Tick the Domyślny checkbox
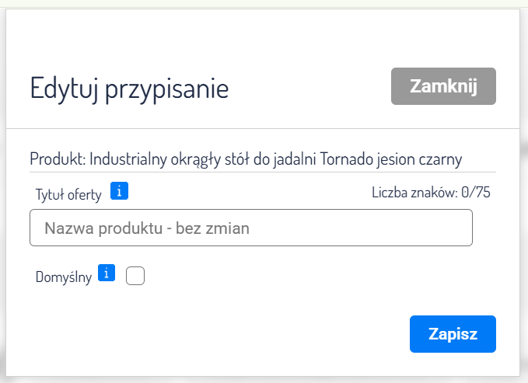The image size is (528, 383). click(x=135, y=276)
